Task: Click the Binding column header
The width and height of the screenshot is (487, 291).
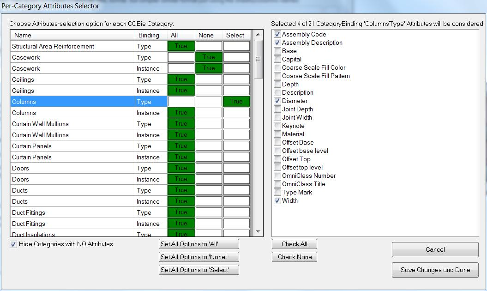Action: (151, 35)
